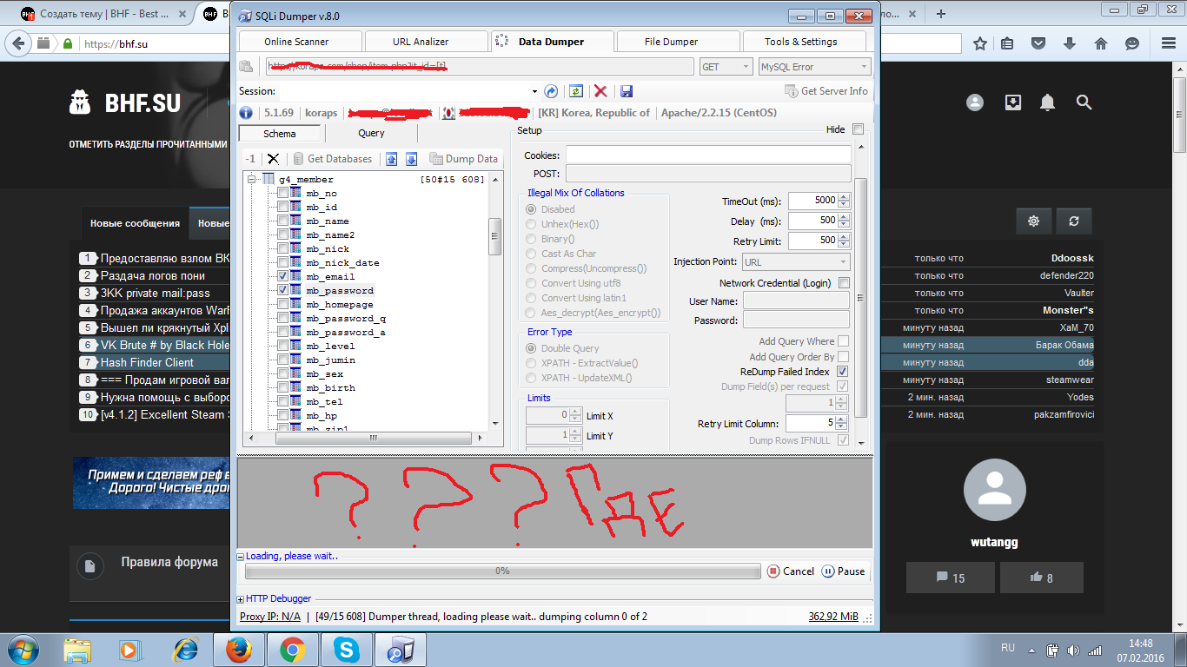Click the Cookies input field
Image resolution: width=1187 pixels, height=667 pixels.
708,155
